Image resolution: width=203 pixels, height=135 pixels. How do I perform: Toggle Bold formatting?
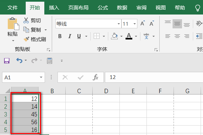pos(60,36)
